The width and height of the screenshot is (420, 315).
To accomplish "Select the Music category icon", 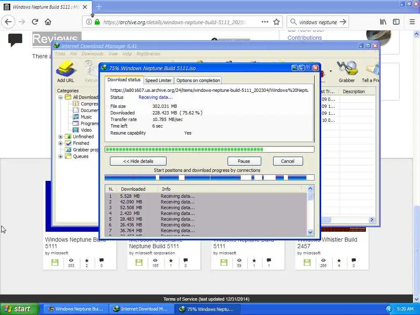I will [x=76, y=117].
